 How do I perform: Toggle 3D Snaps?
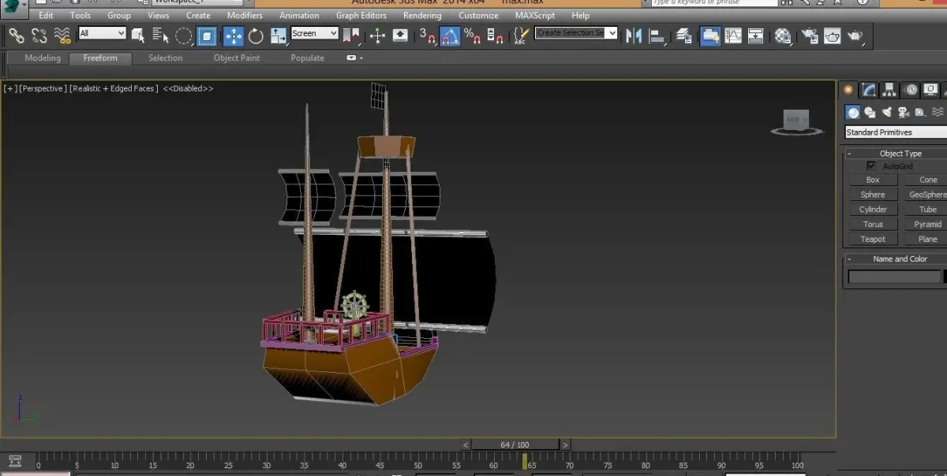[x=427, y=35]
